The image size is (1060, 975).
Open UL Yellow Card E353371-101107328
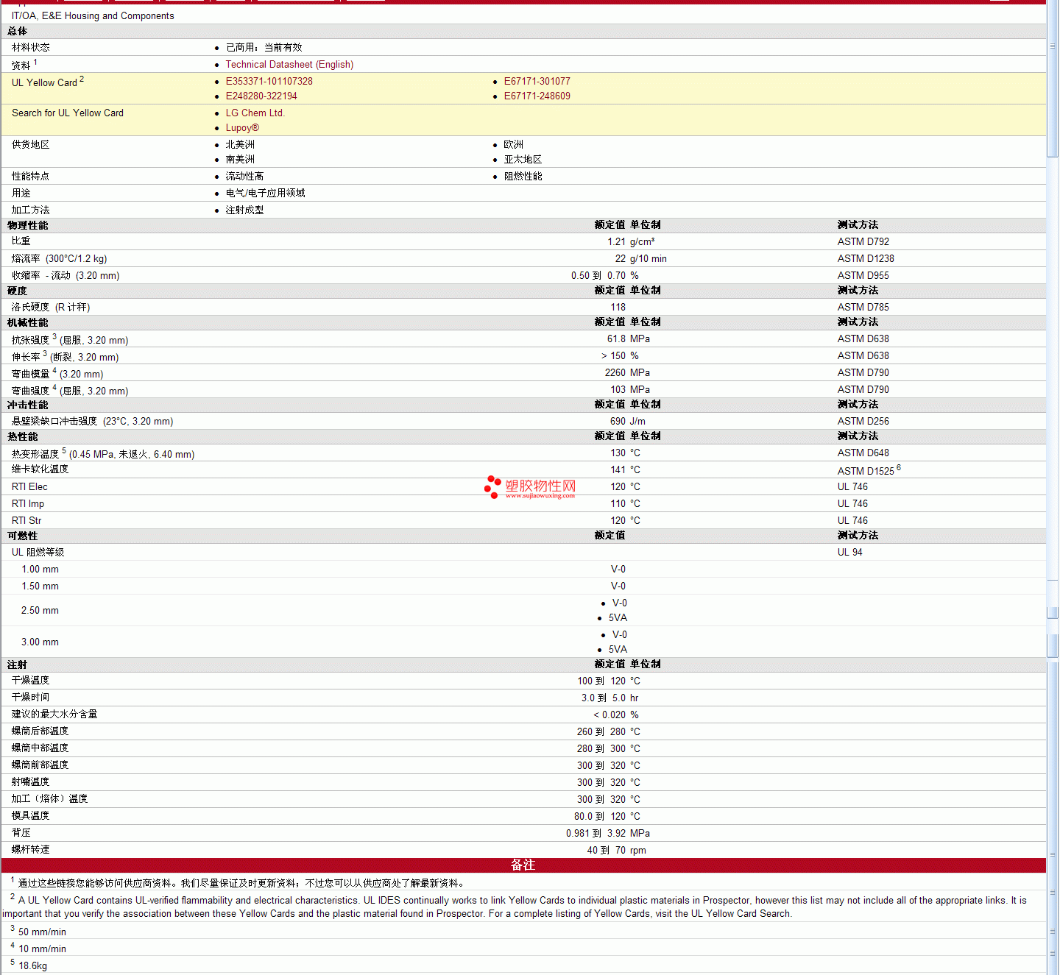269,82
